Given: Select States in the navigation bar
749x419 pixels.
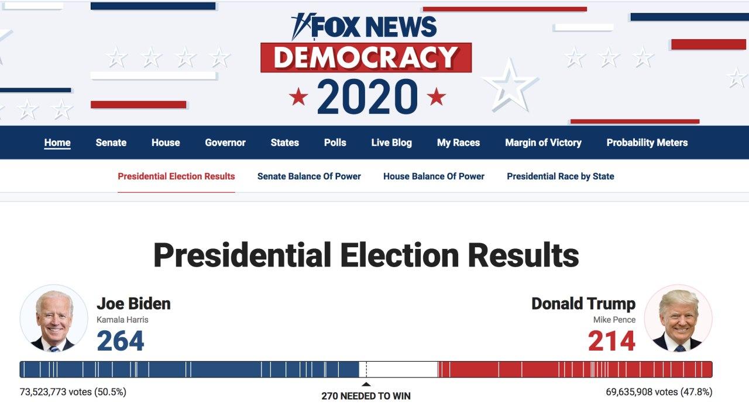Looking at the screenshot, I should coord(285,143).
